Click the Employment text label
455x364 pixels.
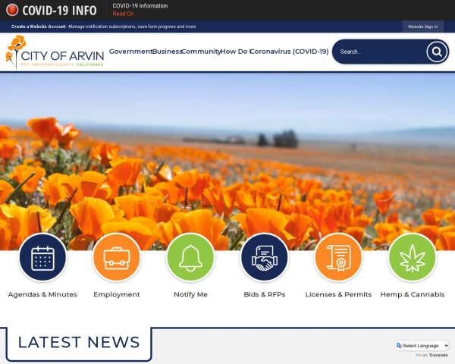[117, 295]
